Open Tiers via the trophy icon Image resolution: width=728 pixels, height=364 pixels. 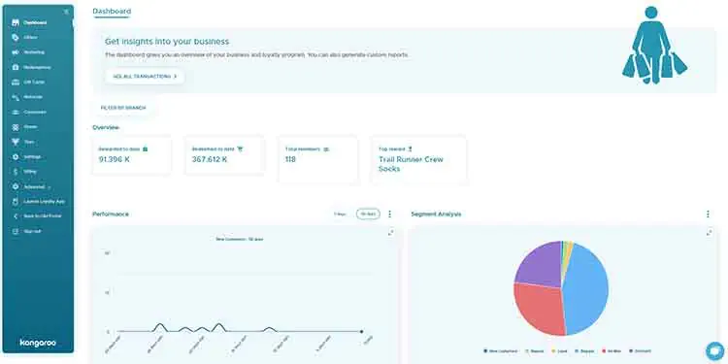(x=16, y=142)
